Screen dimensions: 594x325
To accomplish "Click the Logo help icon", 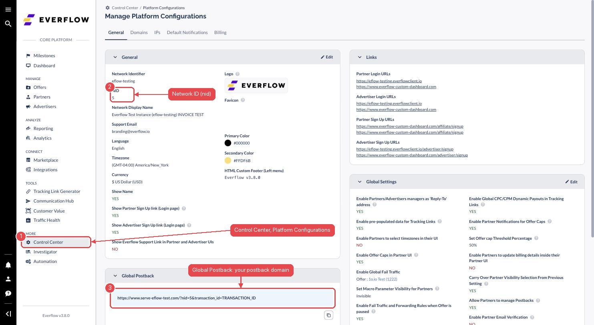I will tap(238, 74).
